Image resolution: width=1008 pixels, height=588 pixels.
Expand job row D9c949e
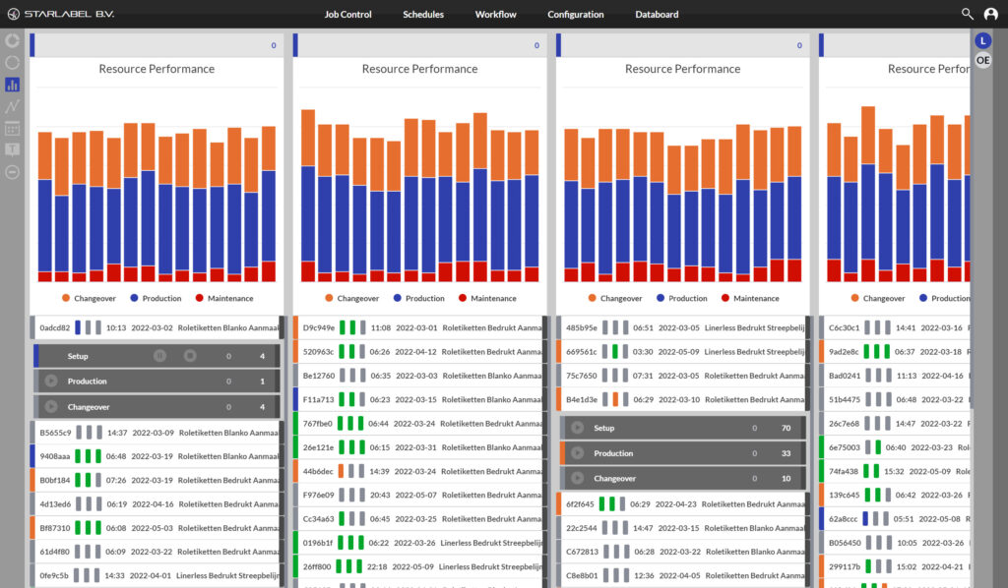(x=419, y=328)
